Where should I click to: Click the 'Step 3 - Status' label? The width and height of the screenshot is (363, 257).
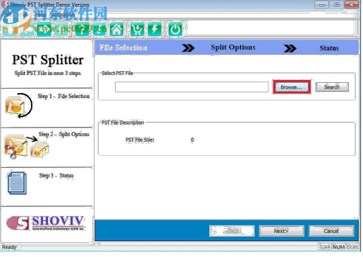tap(57, 176)
